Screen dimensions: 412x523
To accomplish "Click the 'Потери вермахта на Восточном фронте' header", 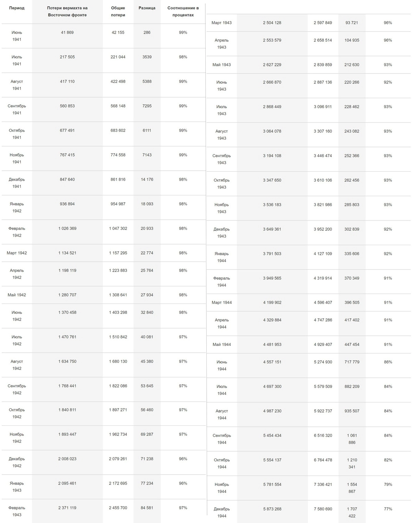I will click(67, 11).
